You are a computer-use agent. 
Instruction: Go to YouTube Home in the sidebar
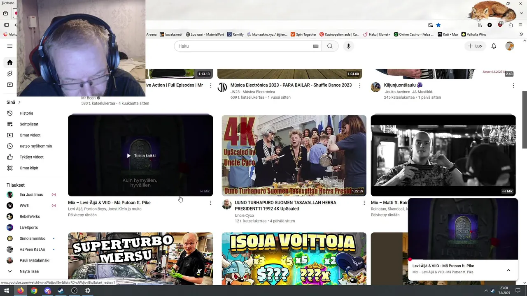[10, 62]
